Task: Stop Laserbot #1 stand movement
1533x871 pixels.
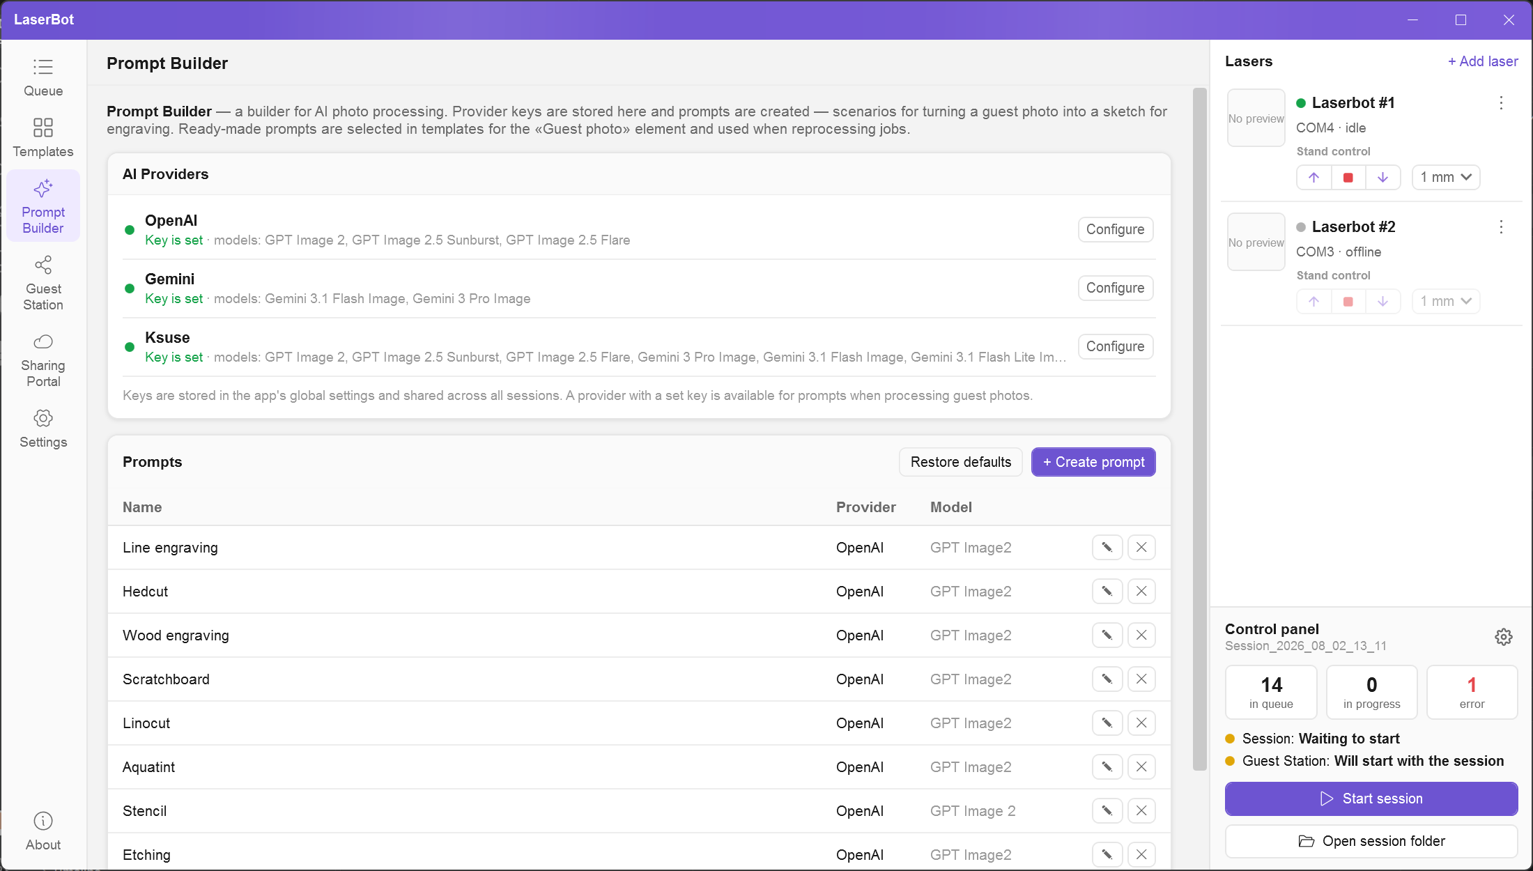Action: pos(1348,178)
